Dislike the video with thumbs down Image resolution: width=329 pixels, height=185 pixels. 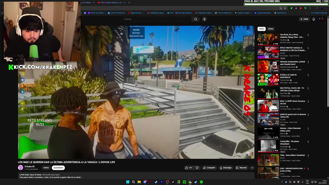coord(197,168)
